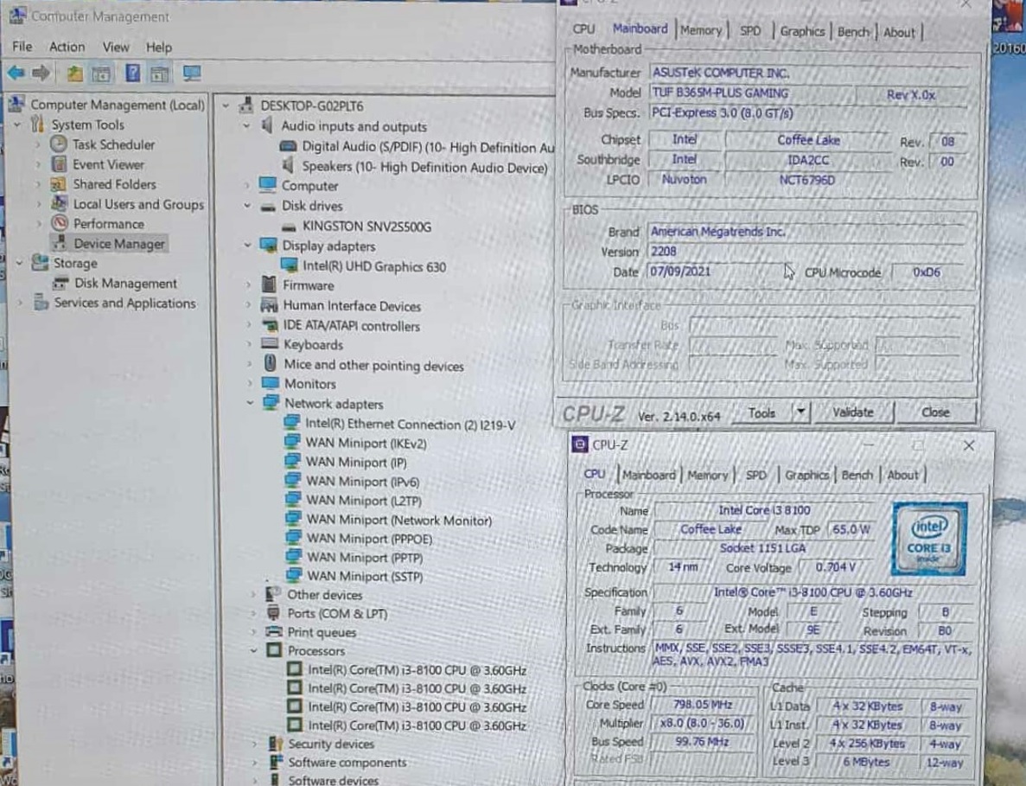1026x786 pixels.
Task: Collapse the Audio inputs and outputs category
Action: coord(246,125)
